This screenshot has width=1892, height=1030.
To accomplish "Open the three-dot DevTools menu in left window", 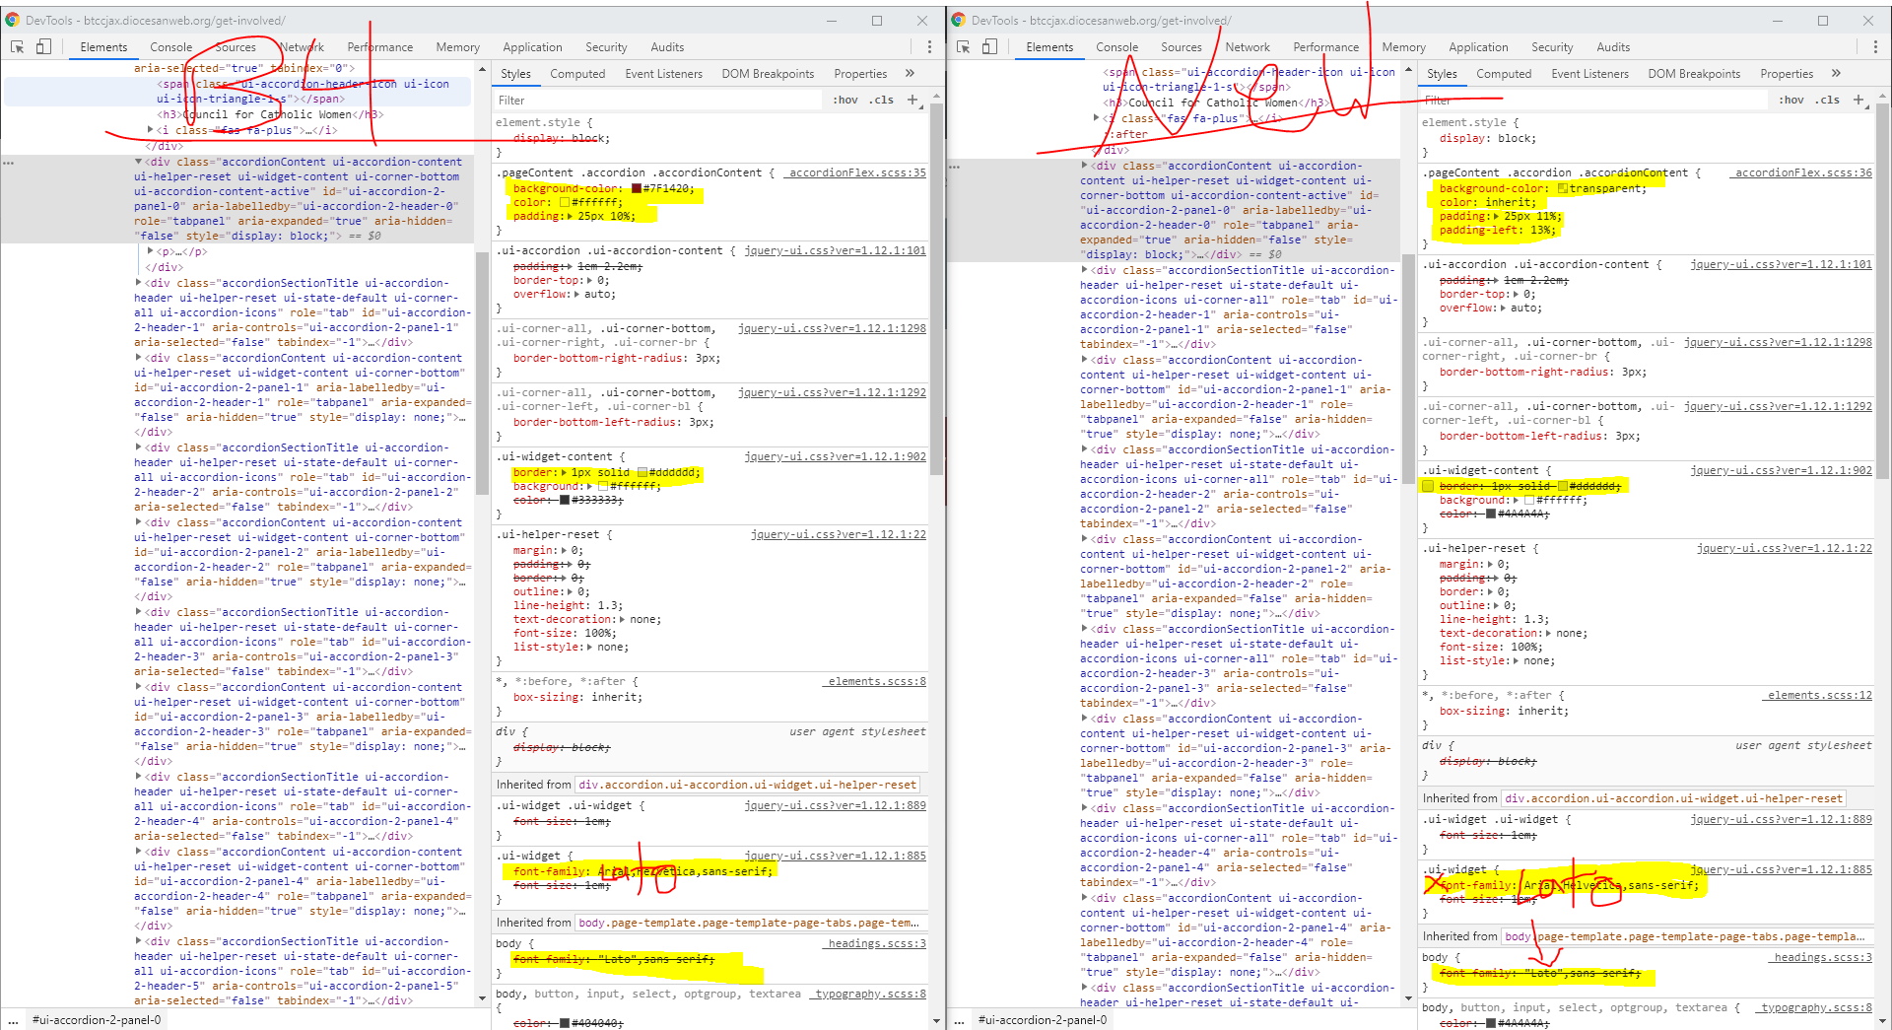I will pos(929,47).
